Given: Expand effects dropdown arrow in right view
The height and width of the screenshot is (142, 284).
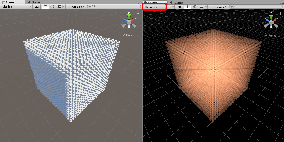Looking at the screenshot, I should click(206, 7).
